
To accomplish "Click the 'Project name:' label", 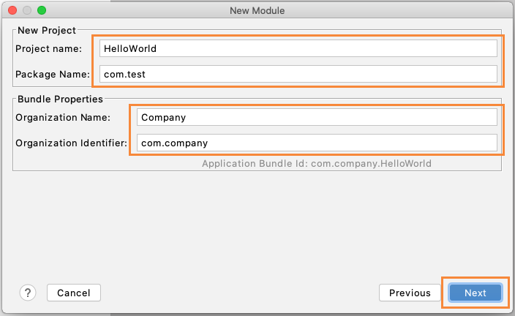I will coord(48,48).
